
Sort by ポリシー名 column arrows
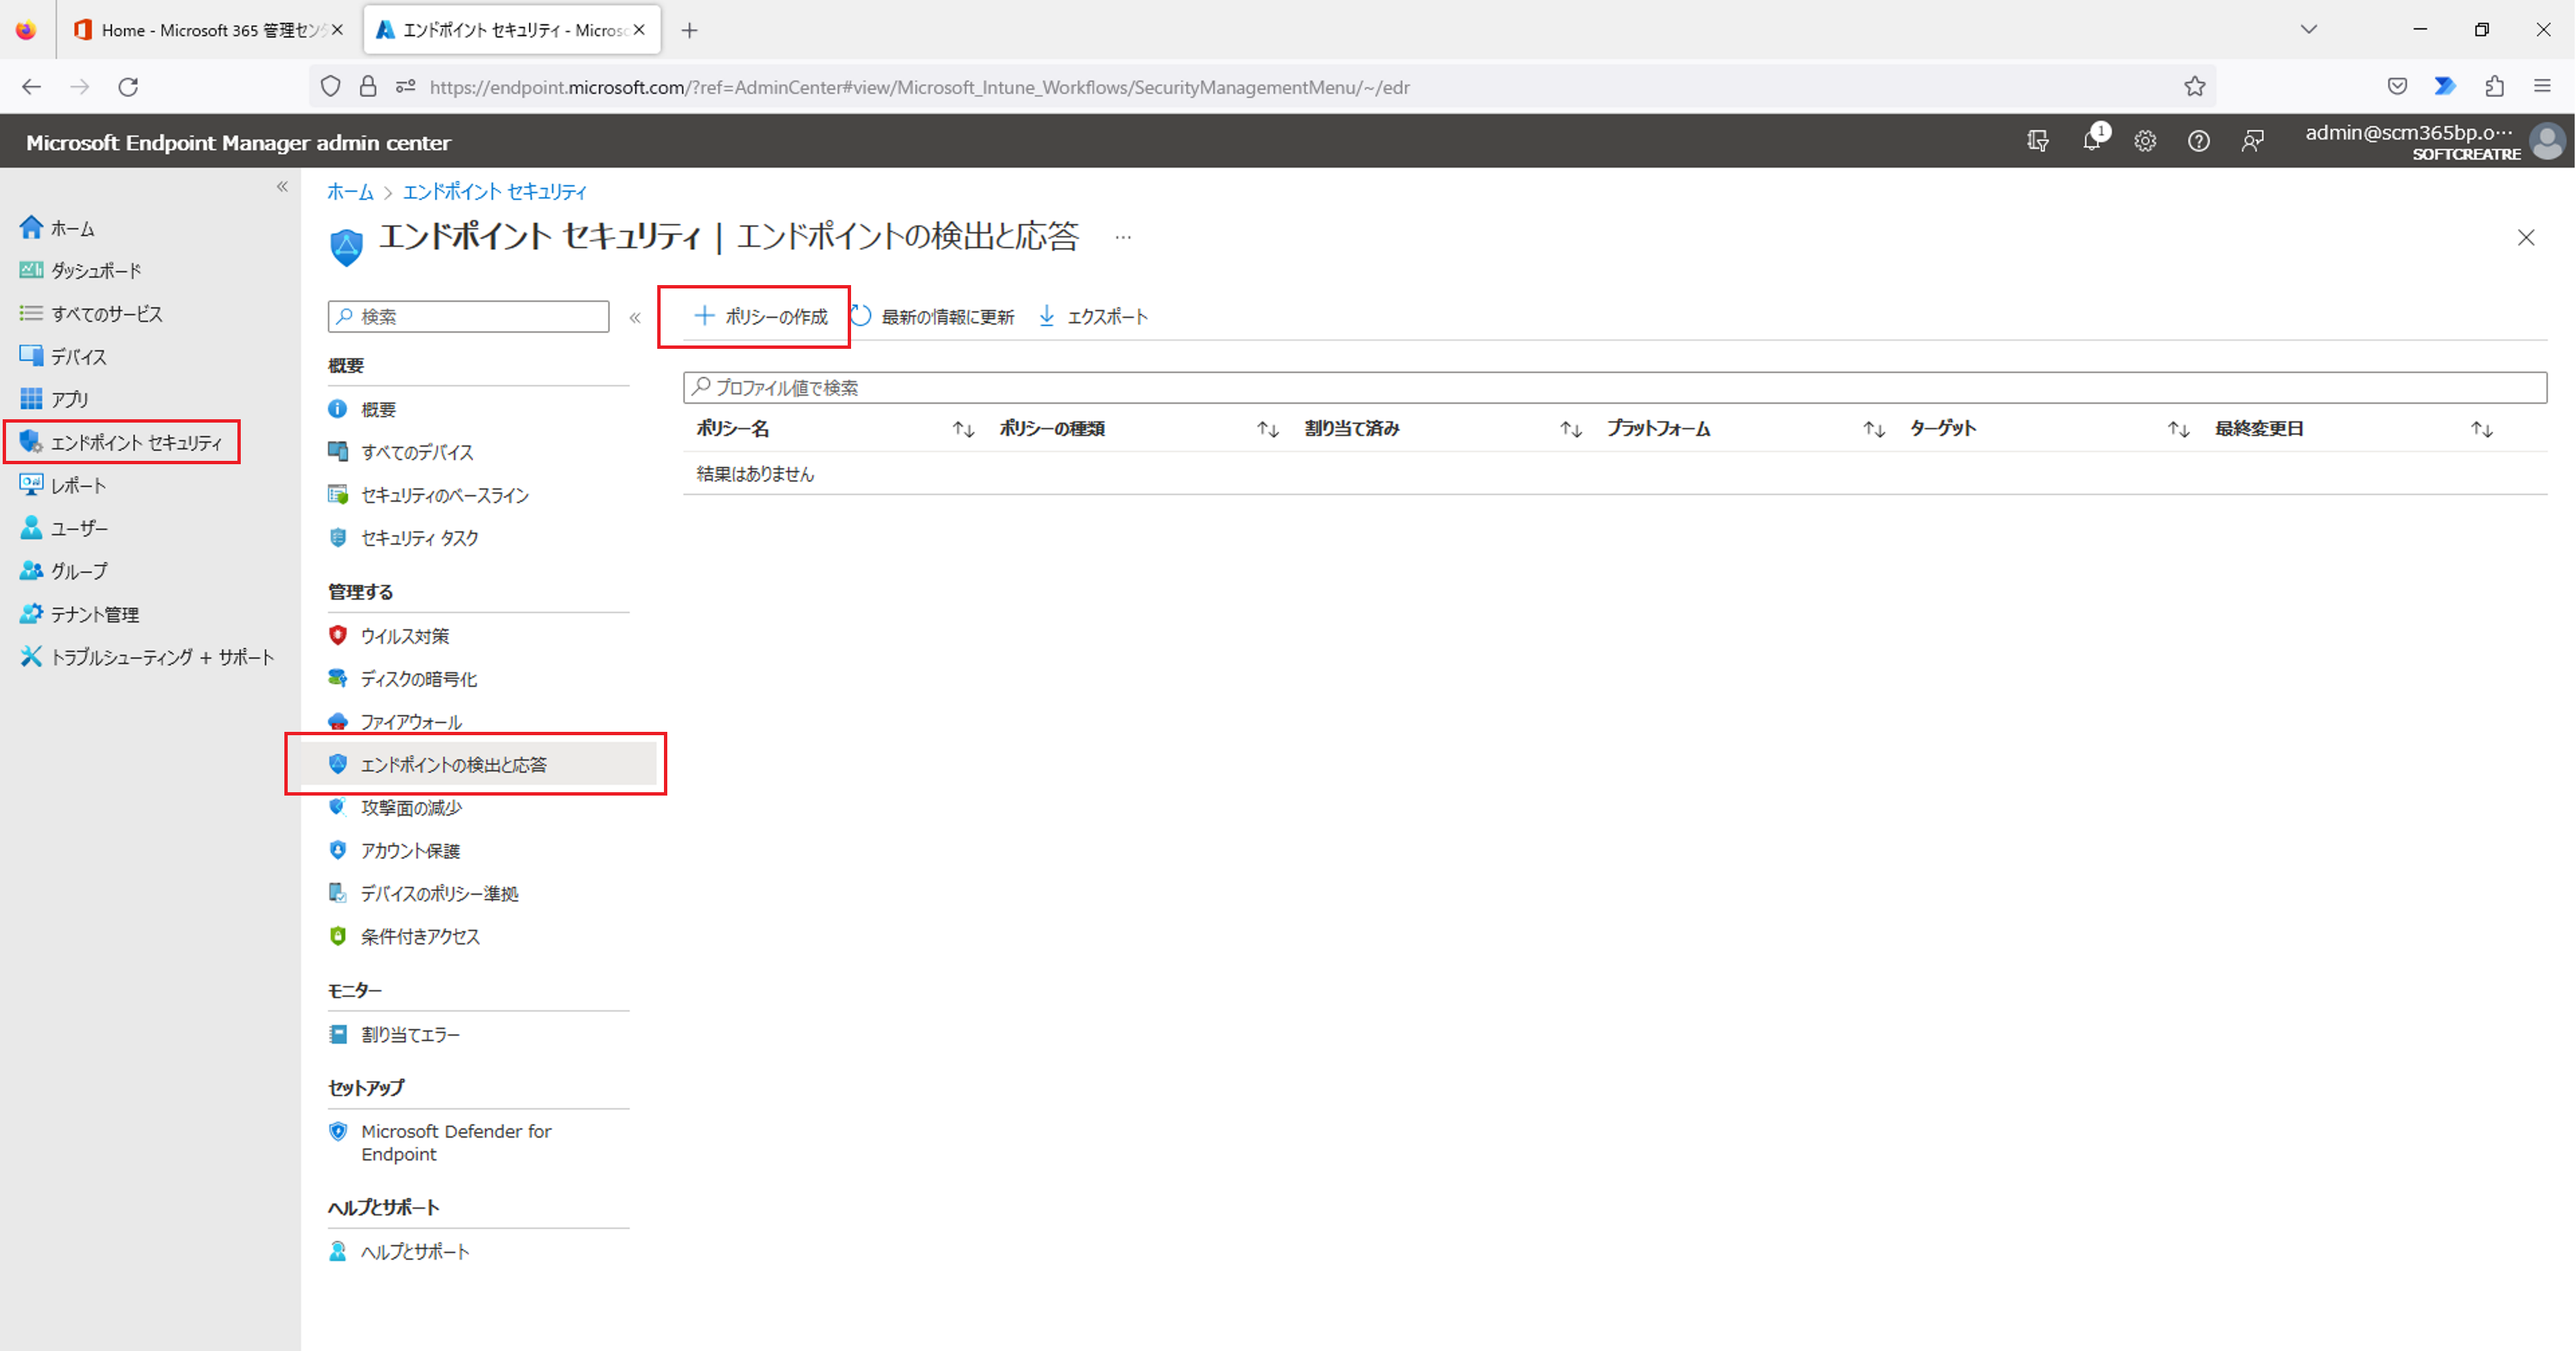point(963,429)
